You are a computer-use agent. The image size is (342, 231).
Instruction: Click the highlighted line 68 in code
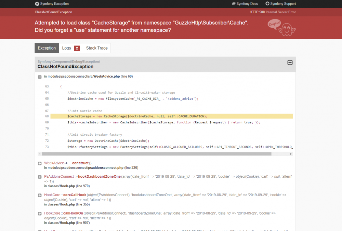click(x=172, y=117)
